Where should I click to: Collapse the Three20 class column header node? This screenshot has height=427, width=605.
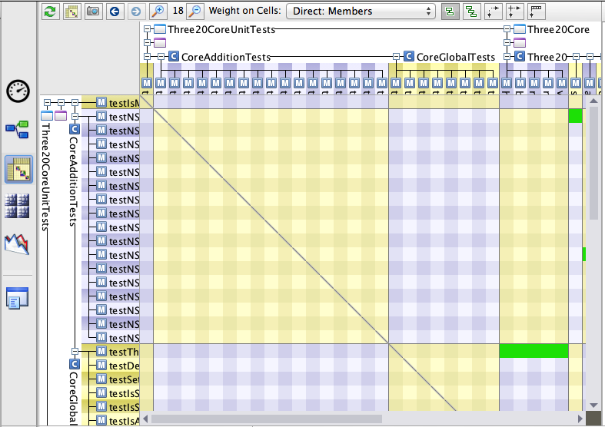tap(507, 57)
